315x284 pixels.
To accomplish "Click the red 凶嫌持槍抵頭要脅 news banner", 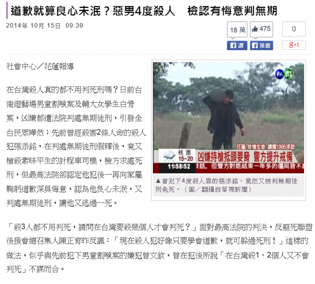I will click(245, 157).
